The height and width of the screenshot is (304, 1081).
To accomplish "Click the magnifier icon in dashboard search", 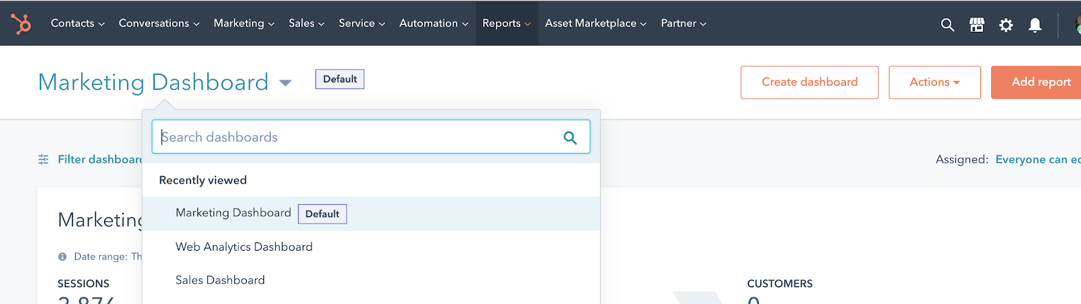I will click(x=570, y=138).
